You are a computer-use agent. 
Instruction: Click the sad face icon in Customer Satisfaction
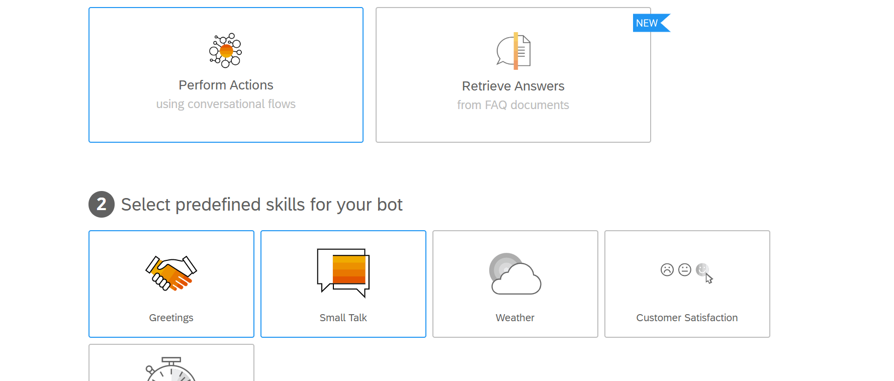pos(667,270)
